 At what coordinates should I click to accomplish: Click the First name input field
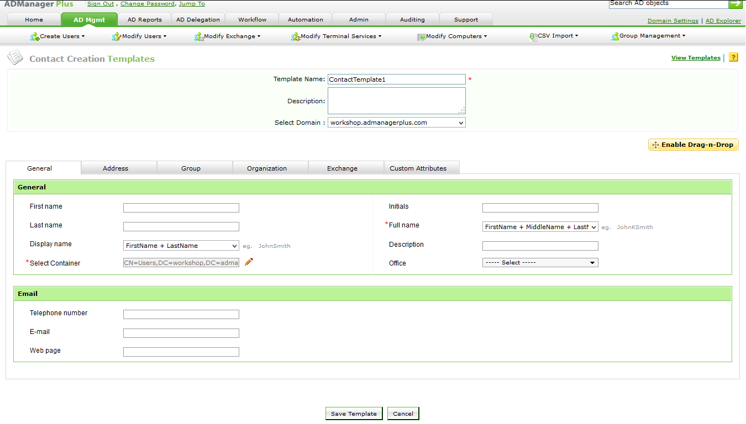pyautogui.click(x=181, y=208)
